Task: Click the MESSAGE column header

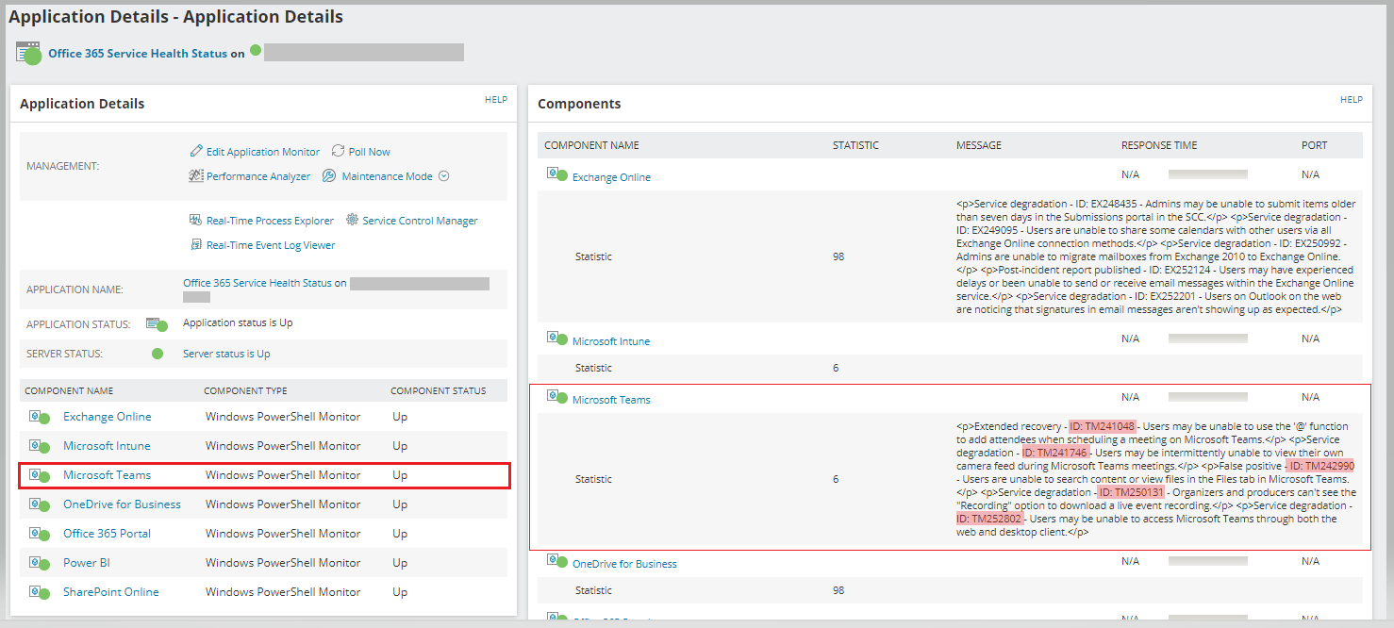Action: click(979, 145)
